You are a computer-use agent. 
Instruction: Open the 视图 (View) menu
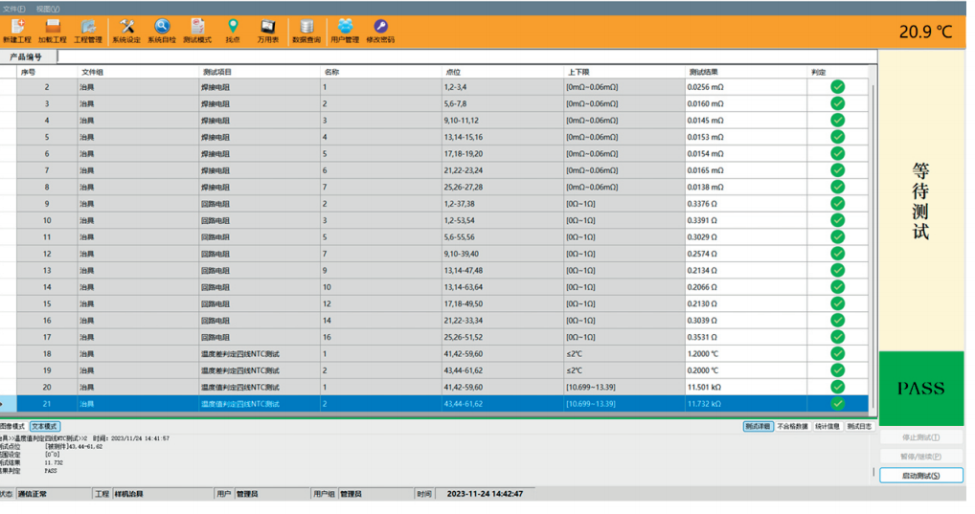point(47,9)
